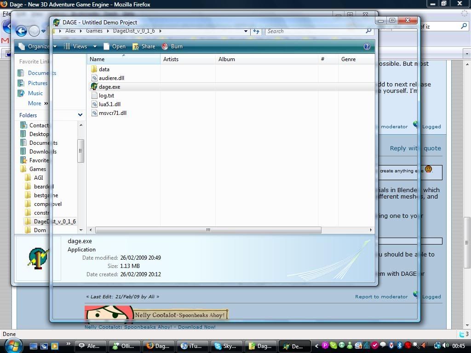471x353 pixels.
Task: Go back in the Explorer window
Action: (21, 31)
